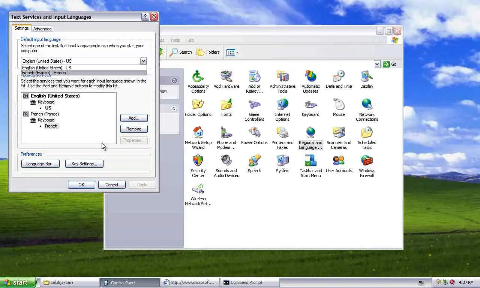Open Printers and Faxes icon
The height and width of the screenshot is (288, 480).
[282, 138]
